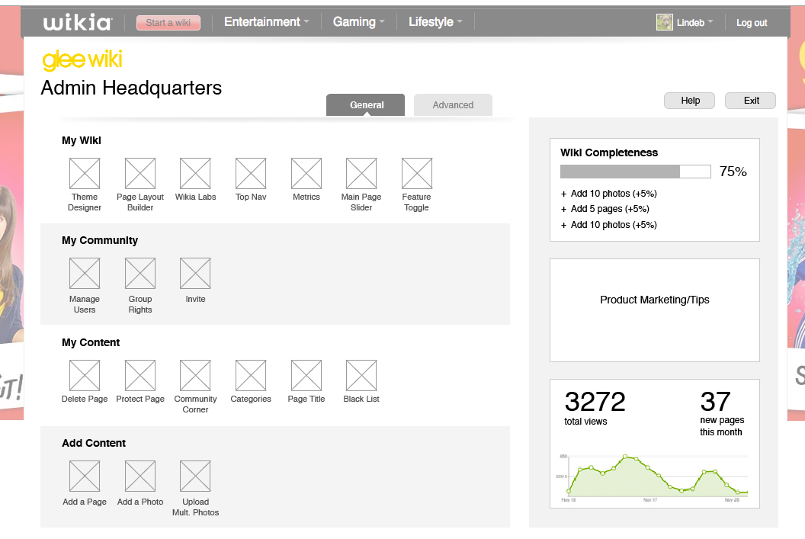Switch to the Advanced tab
This screenshot has width=805, height=539.
pyautogui.click(x=453, y=104)
